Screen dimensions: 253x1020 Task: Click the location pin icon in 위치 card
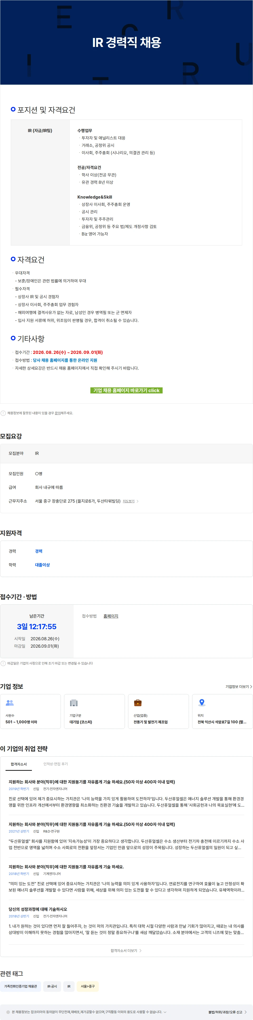coord(202,703)
